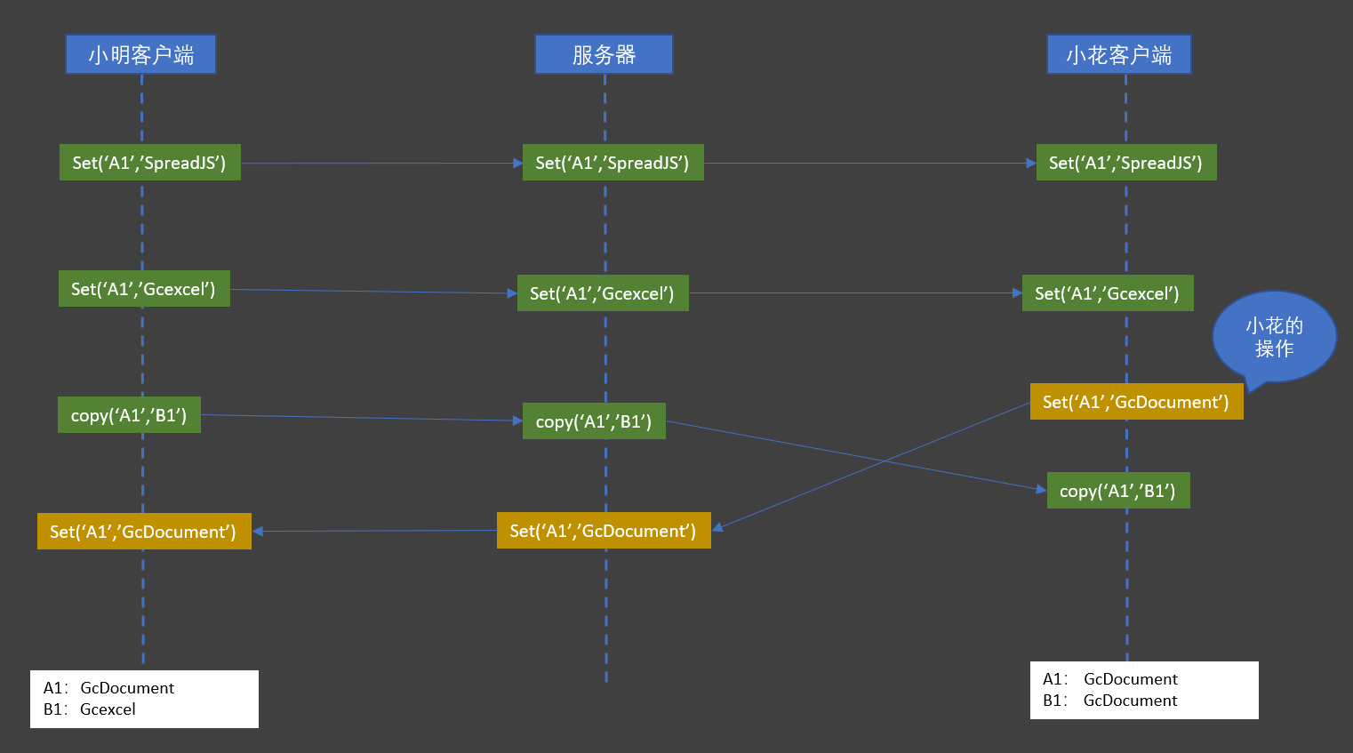Select orange Set('A1','GcDocument') under 小明客户端
The image size is (1353, 753).
pyautogui.click(x=144, y=532)
